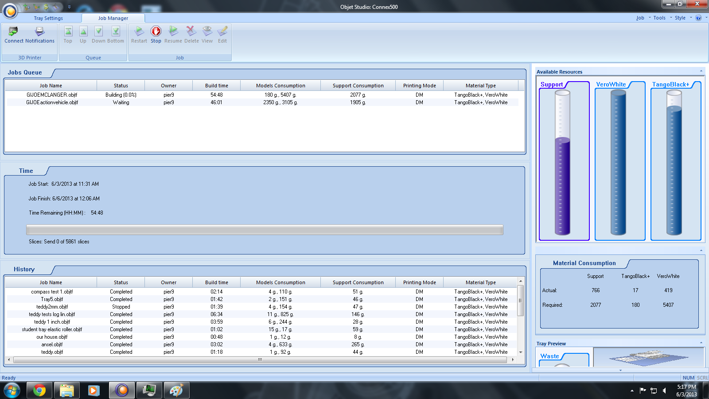Open Google Chrome from the taskbar
709x399 pixels.
click(x=39, y=391)
